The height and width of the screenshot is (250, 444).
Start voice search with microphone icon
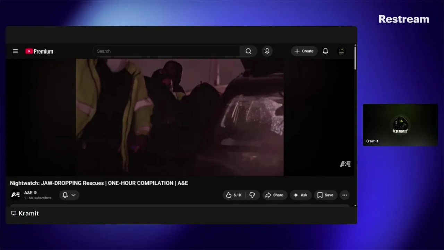pyautogui.click(x=267, y=51)
